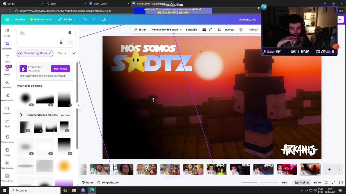Open the Canva hamburger main menu
The height and width of the screenshot is (194, 346).
pyautogui.click(x=7, y=19)
